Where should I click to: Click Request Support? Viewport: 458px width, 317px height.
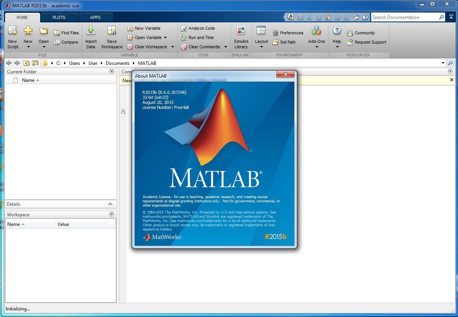366,42
